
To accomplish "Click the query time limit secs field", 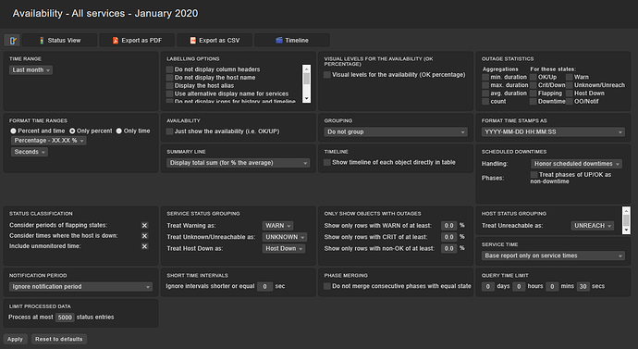I will (583, 287).
